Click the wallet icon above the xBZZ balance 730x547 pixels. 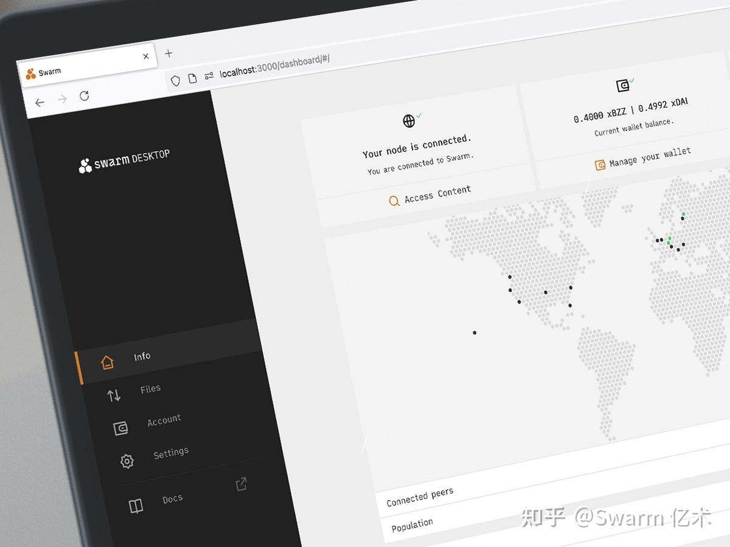[624, 84]
